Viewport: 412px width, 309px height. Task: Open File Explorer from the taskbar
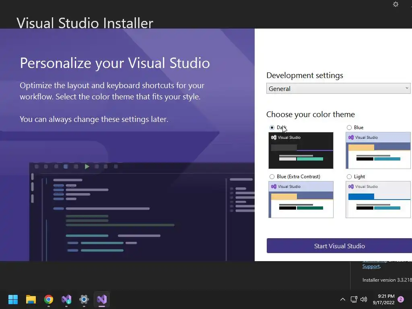tap(31, 299)
